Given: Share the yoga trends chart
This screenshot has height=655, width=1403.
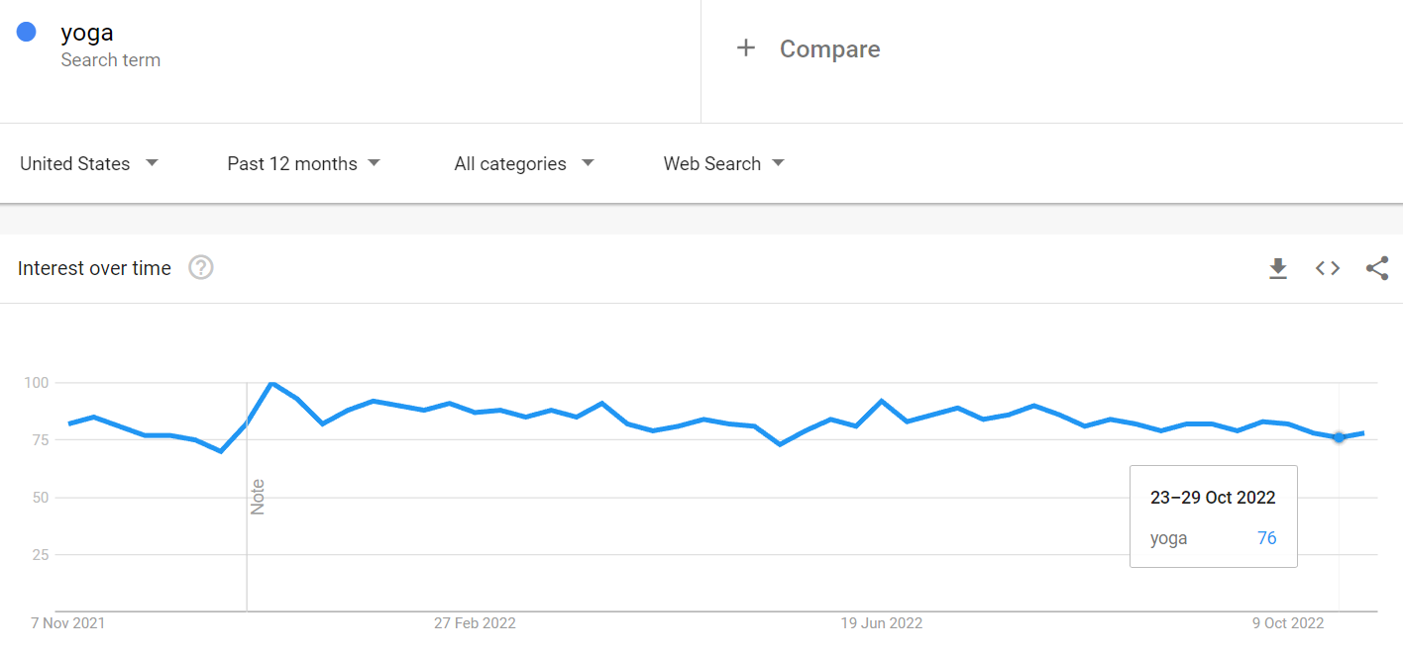Looking at the screenshot, I should [1377, 267].
